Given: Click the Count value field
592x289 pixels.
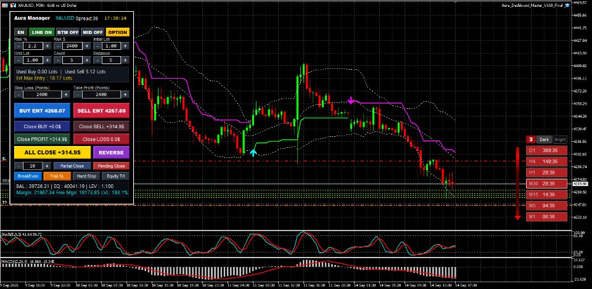Looking at the screenshot, I should coord(73,60).
